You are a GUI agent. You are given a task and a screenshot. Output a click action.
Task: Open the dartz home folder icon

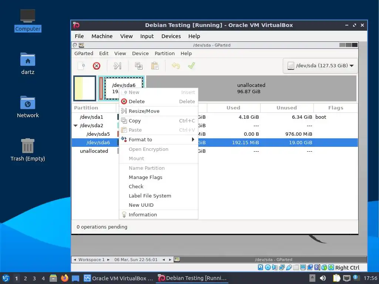pyautogui.click(x=27, y=64)
